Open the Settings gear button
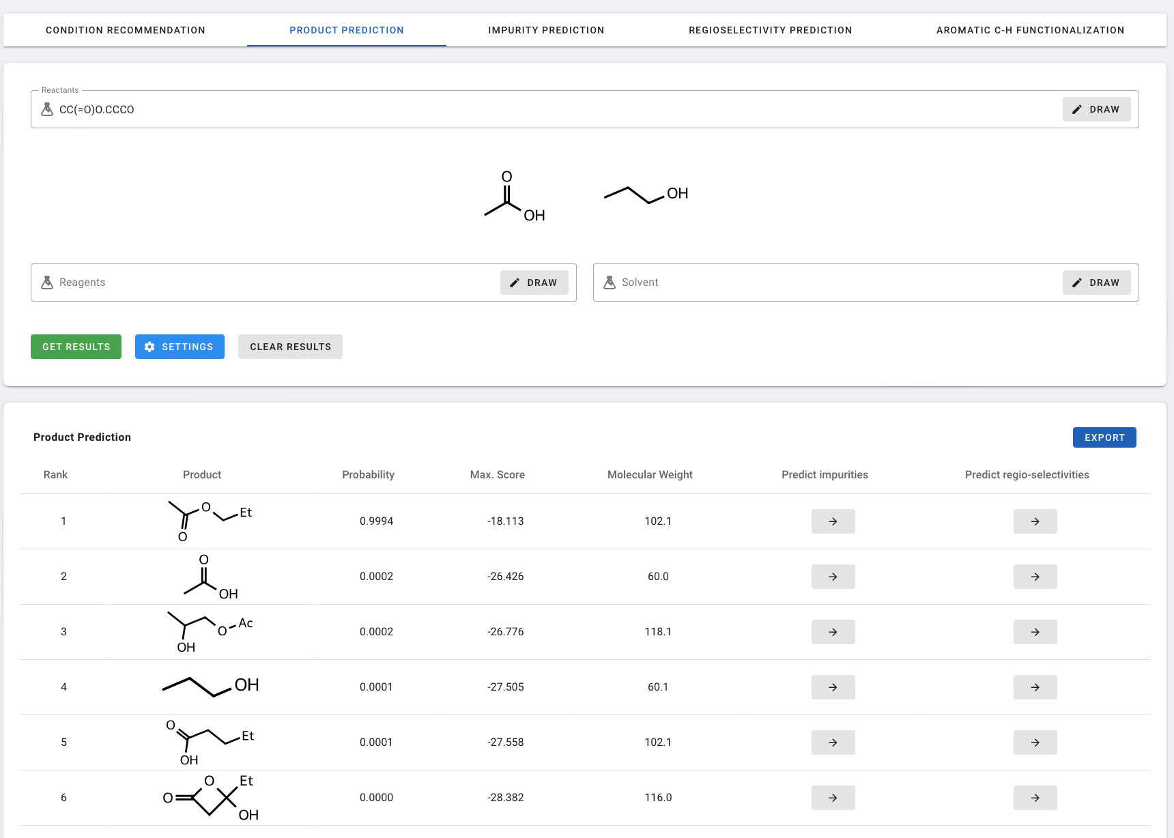1174x838 pixels. (180, 347)
